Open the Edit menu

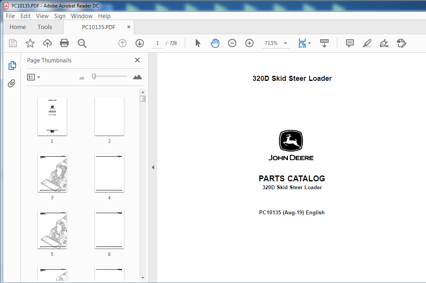(x=25, y=16)
